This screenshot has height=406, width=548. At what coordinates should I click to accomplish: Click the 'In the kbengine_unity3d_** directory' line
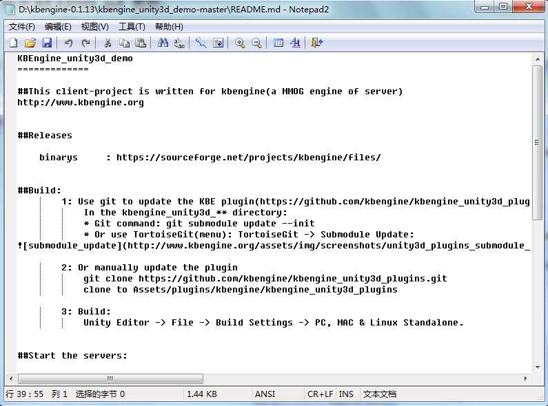(x=185, y=213)
